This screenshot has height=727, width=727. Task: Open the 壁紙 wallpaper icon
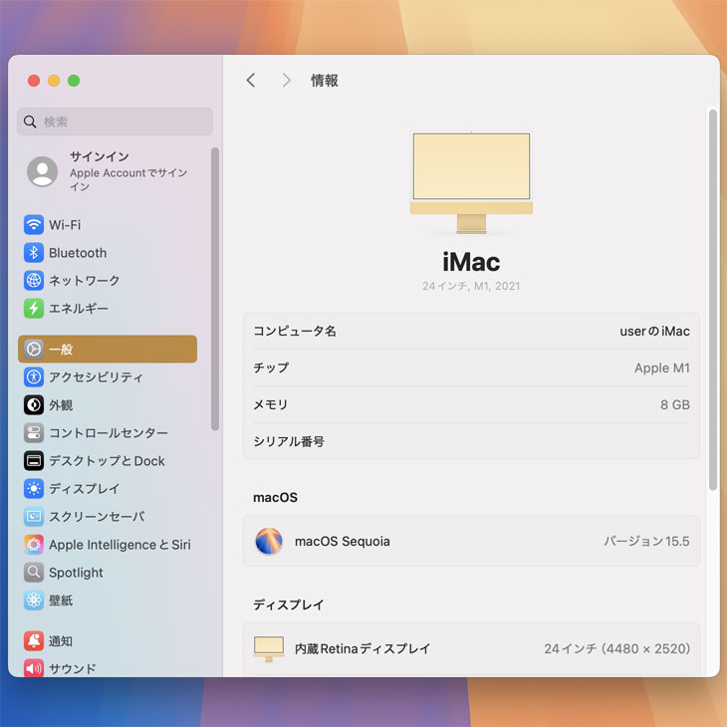[x=34, y=600]
